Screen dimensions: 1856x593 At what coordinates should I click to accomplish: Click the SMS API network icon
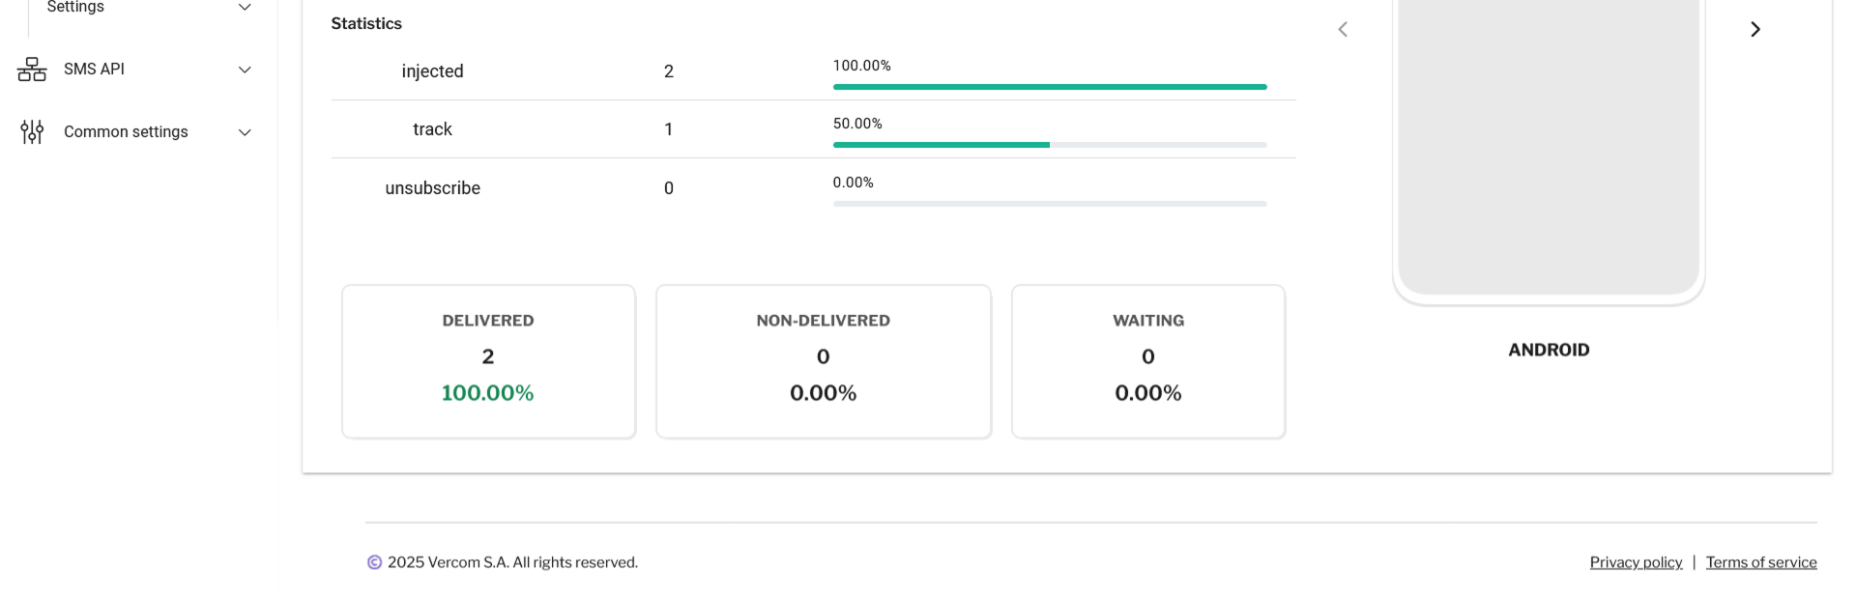click(x=32, y=70)
